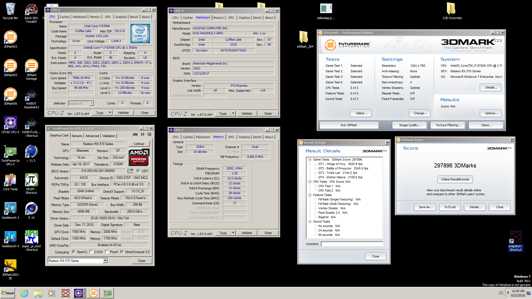Toggle the PhysX checkbox in GPU-Z
The height and width of the screenshot is (299, 532).
coord(107,252)
